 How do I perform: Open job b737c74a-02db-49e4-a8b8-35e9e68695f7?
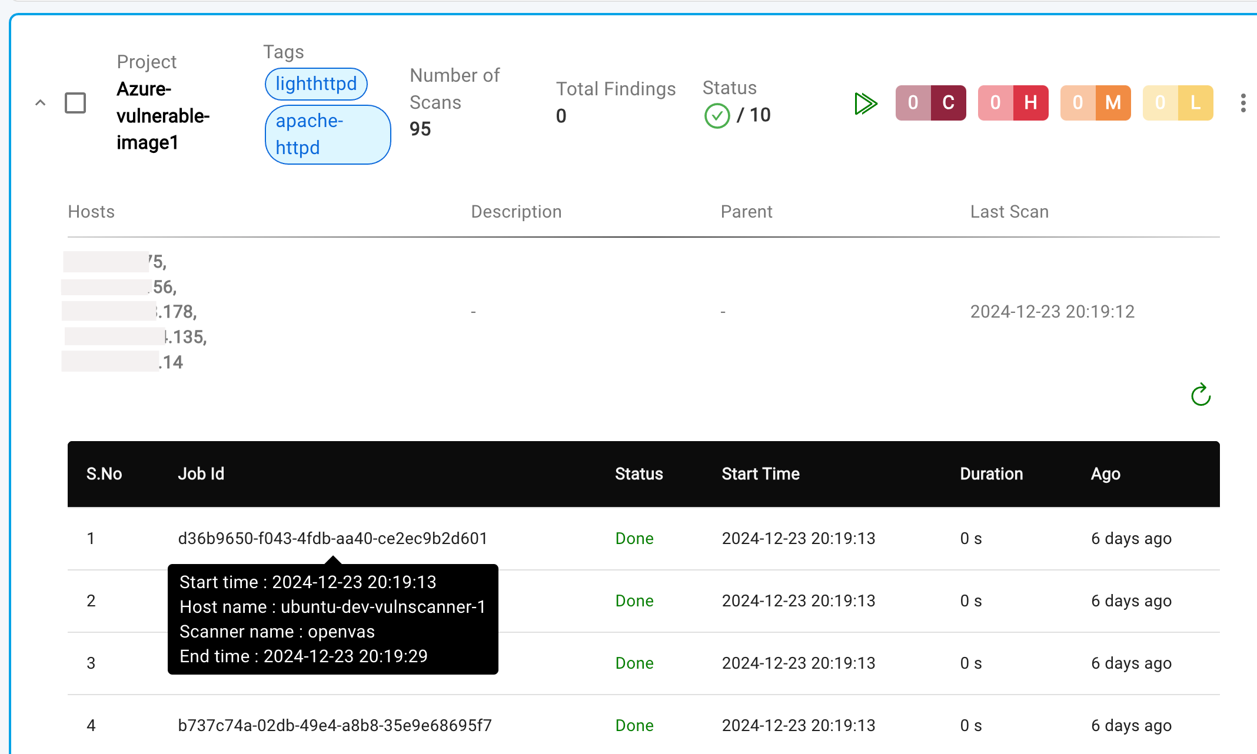point(334,725)
